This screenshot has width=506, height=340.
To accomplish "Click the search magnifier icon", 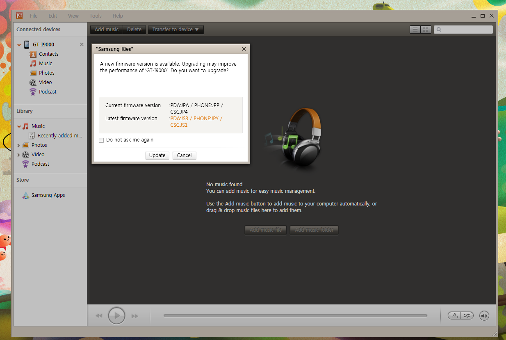I will 439,30.
